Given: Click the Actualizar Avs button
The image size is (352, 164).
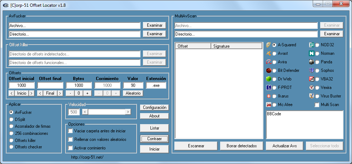Looking at the screenshot, I should [285, 146].
